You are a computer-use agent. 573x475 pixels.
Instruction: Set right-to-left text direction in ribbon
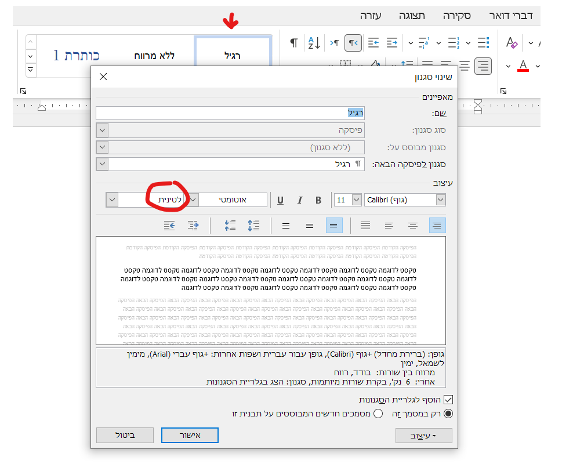coord(353,43)
